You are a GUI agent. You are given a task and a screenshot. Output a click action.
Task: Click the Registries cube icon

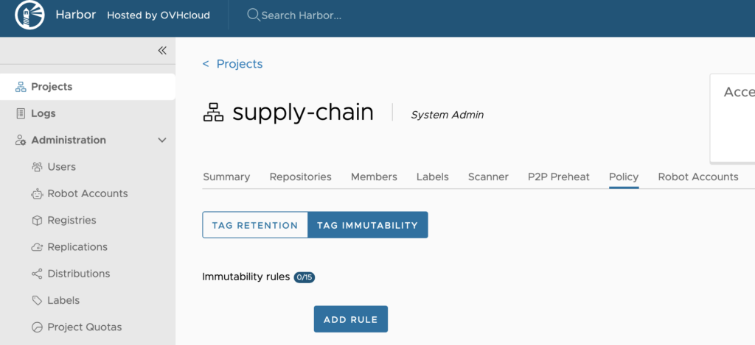pos(37,220)
